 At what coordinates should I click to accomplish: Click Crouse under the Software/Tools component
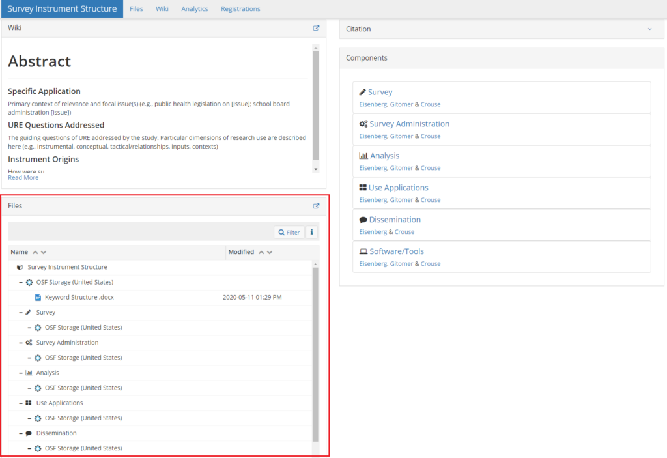tap(431, 264)
